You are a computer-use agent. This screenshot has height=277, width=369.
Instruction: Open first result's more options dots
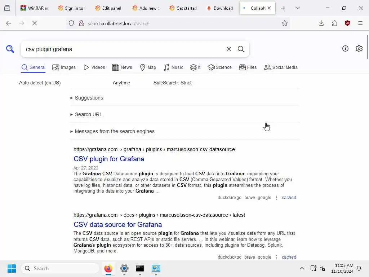click(276, 198)
